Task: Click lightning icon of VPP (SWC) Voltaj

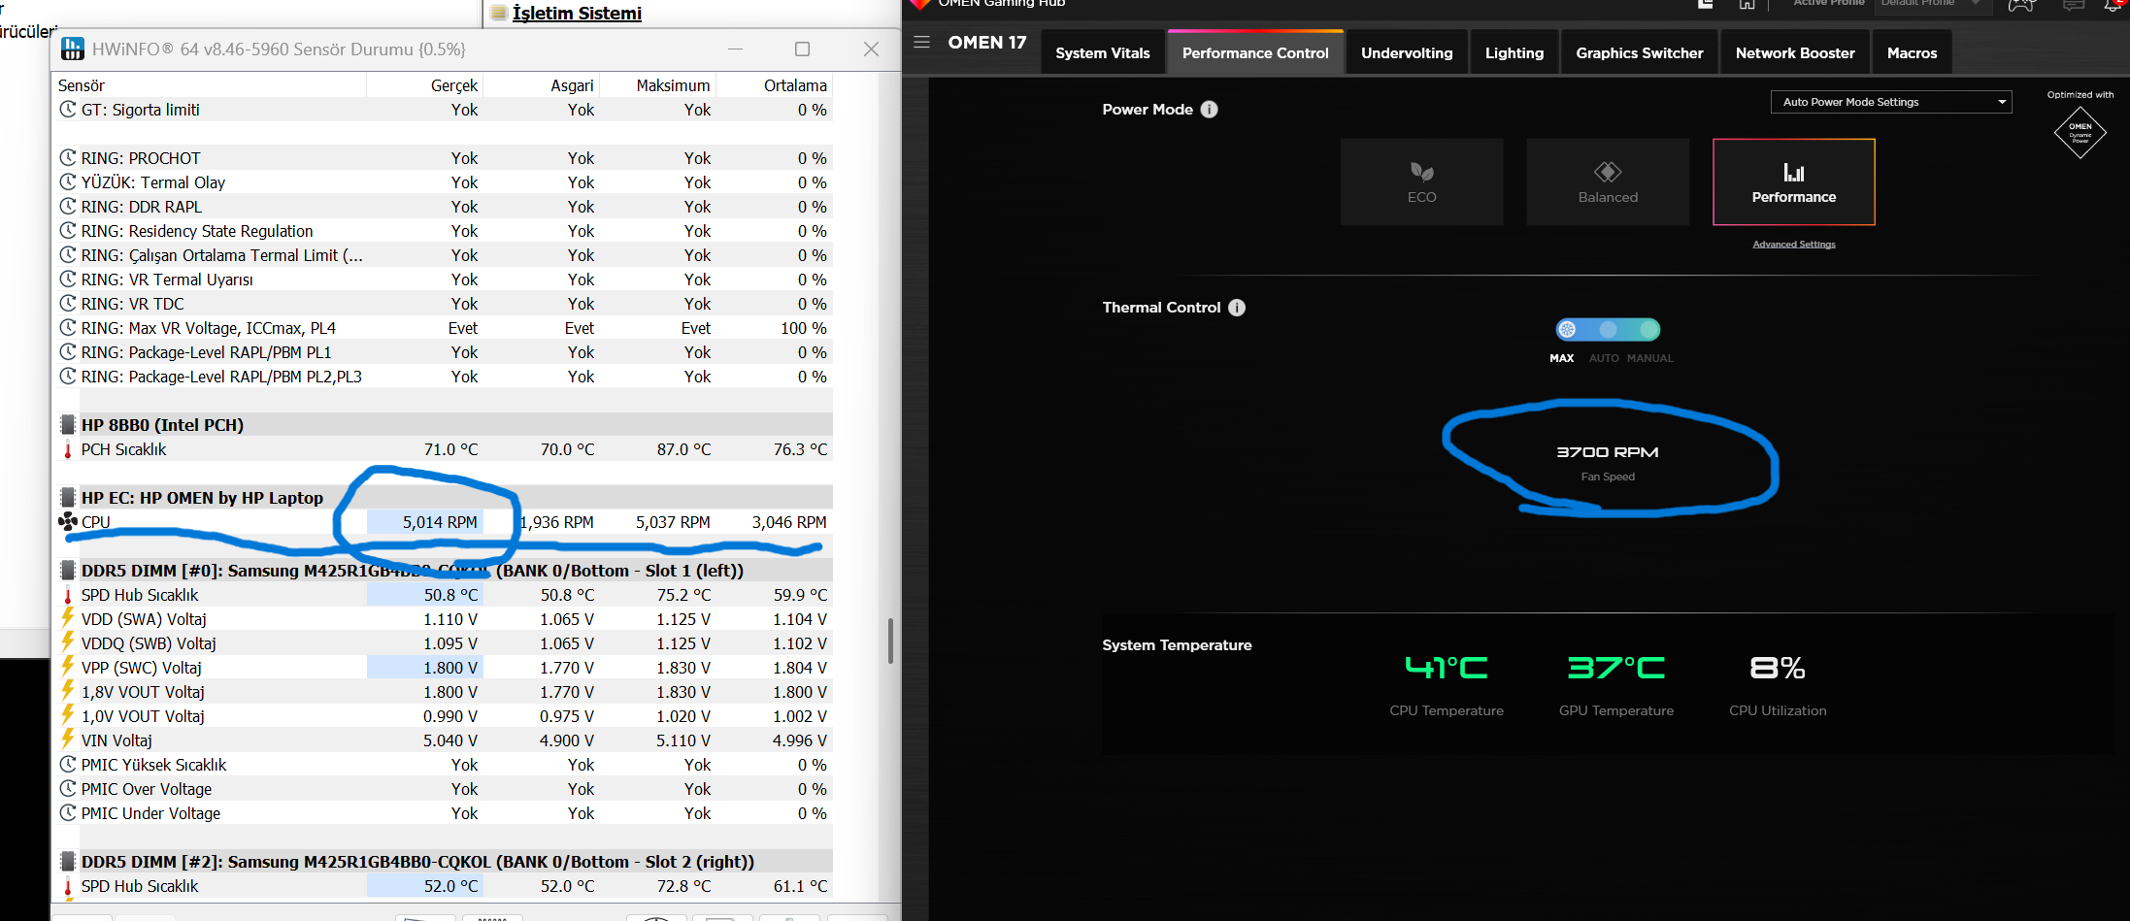Action: tap(68, 667)
